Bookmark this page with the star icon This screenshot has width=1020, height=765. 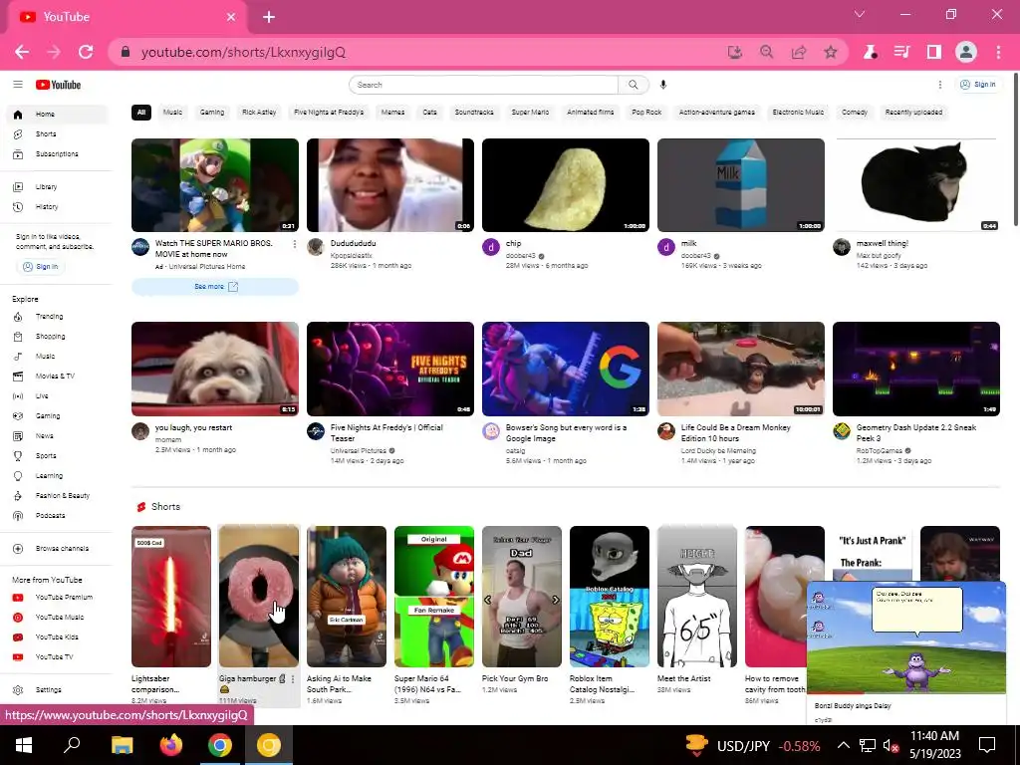click(830, 52)
